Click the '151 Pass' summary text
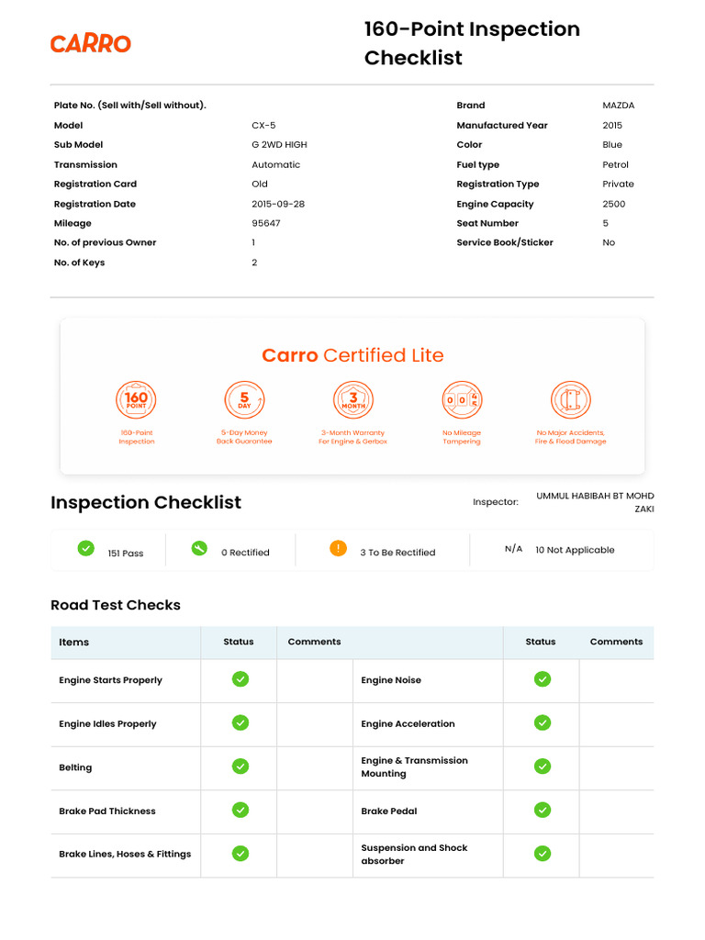This screenshot has height=940, width=705. pos(125,553)
